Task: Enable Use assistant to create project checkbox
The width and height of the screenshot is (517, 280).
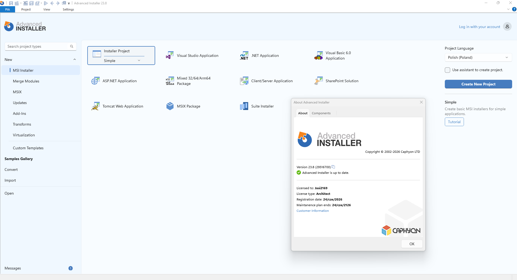Action: [447, 70]
